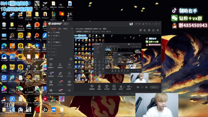
Task: Switch to the third scene tab
Action: pos(65,29)
